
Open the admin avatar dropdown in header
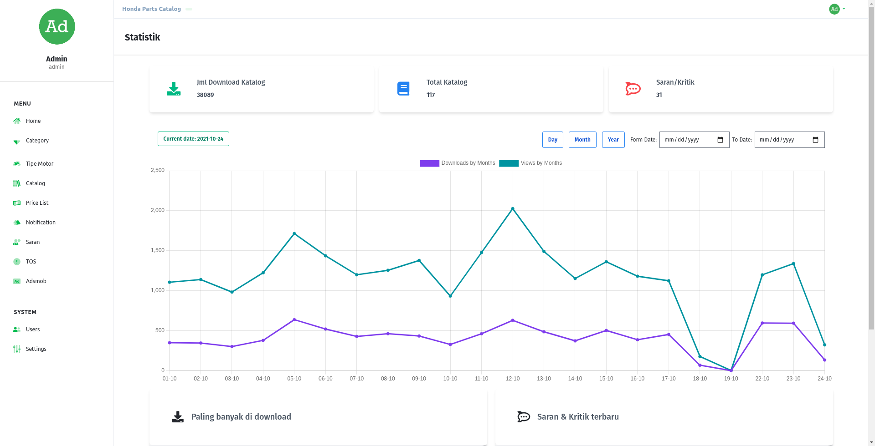coord(836,9)
